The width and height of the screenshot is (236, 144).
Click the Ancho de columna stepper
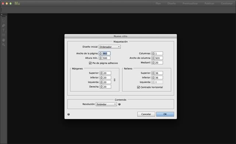(153, 58)
